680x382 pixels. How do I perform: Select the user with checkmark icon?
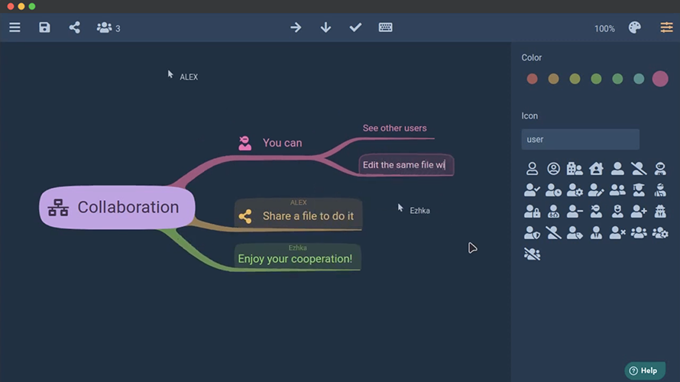(532, 190)
